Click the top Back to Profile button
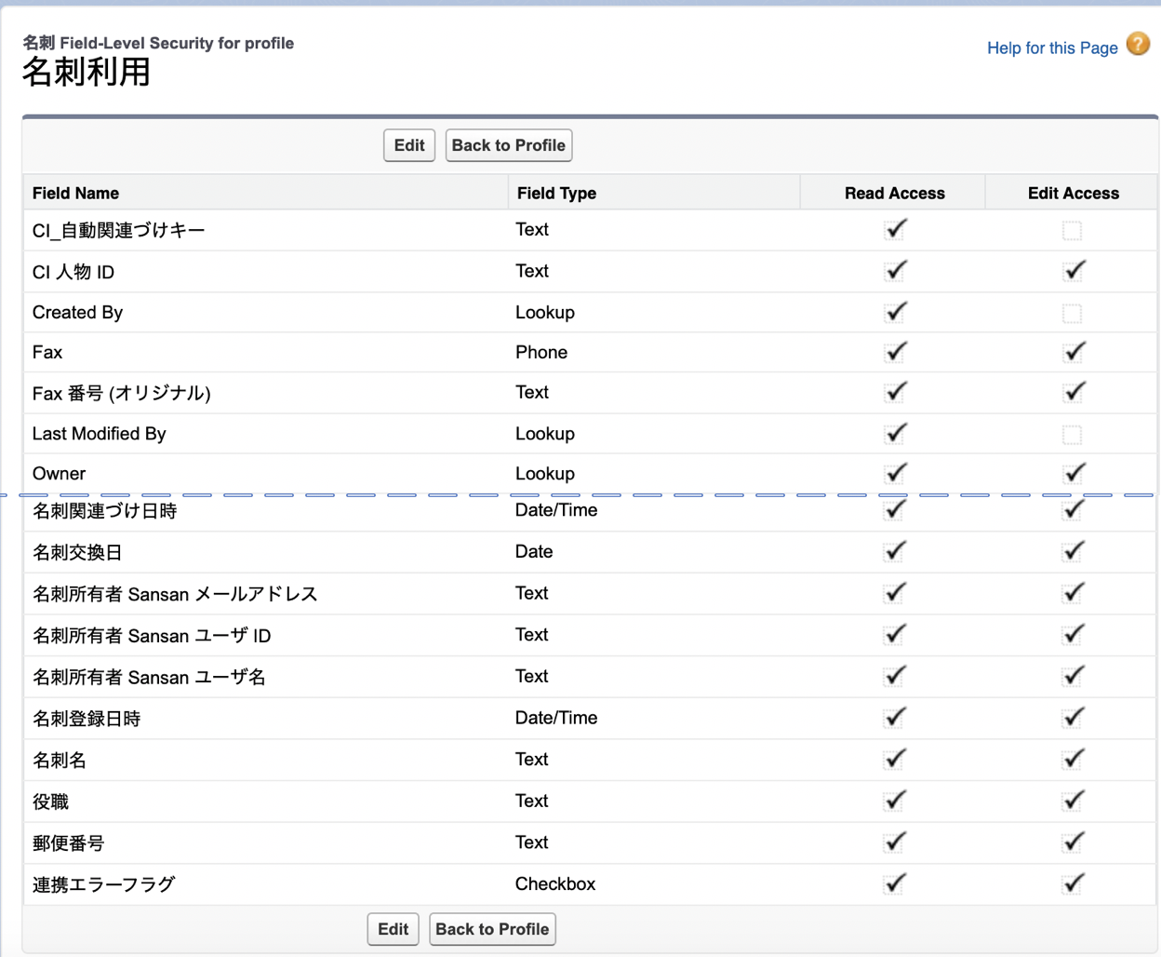The height and width of the screenshot is (957, 1161). 508,145
